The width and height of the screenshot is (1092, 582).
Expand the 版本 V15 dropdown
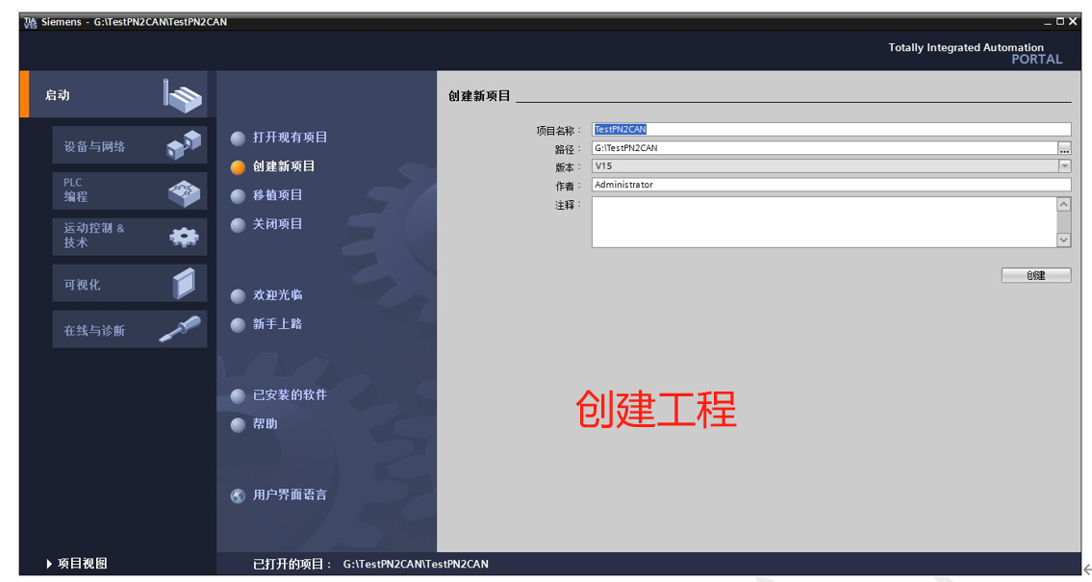tap(1064, 165)
